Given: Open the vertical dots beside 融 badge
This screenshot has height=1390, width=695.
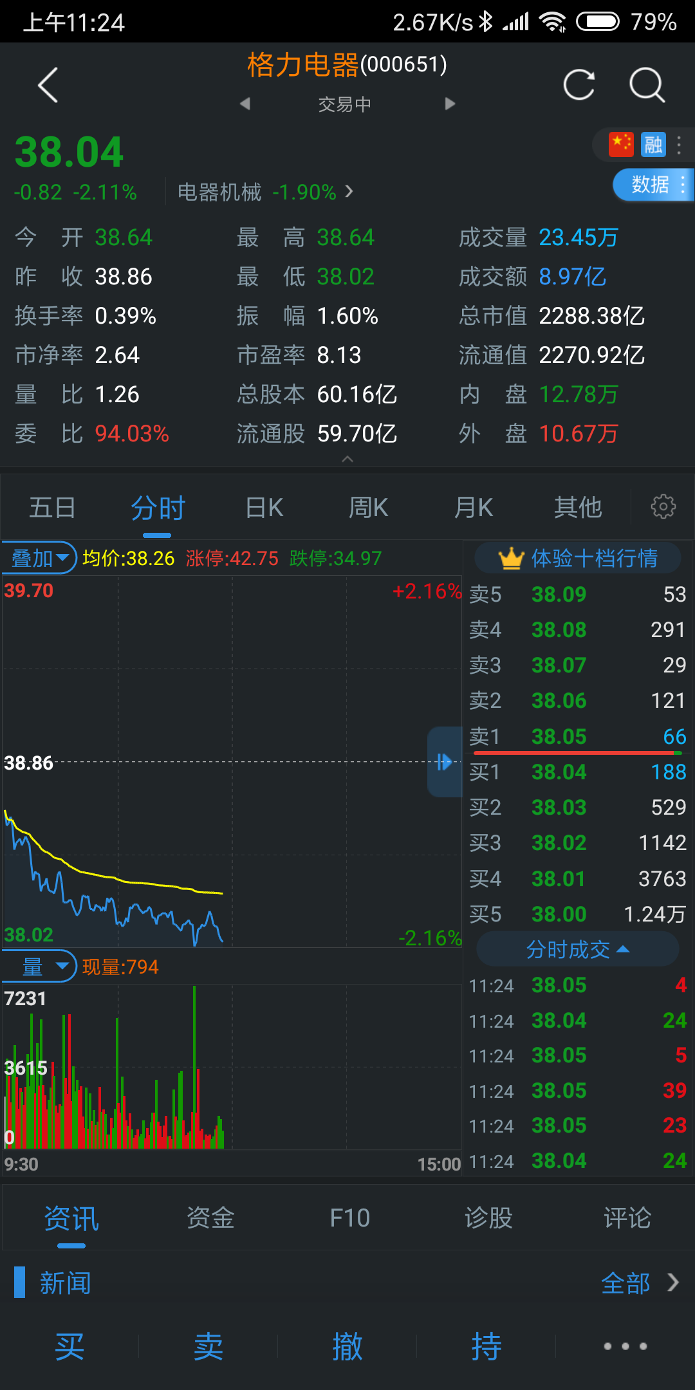Looking at the screenshot, I should coord(680,145).
